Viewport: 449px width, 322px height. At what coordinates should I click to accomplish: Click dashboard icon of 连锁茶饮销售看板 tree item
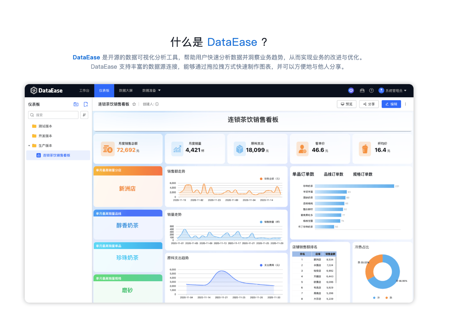39,155
